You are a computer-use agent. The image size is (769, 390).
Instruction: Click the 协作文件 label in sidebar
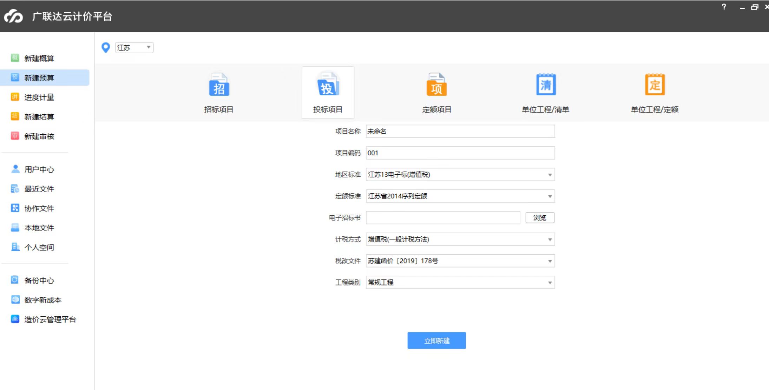pyautogui.click(x=39, y=208)
